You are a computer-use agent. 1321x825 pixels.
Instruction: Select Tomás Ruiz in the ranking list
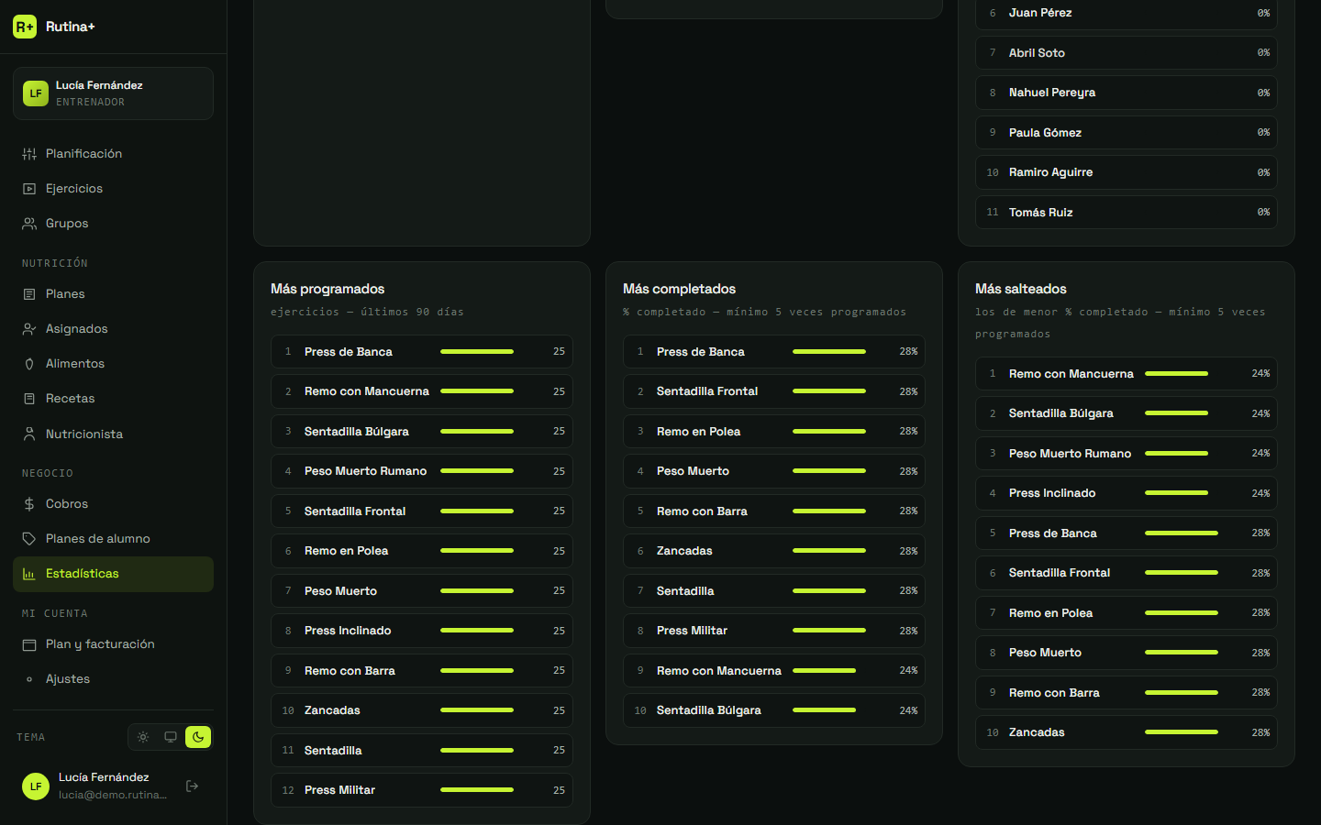tap(1127, 213)
